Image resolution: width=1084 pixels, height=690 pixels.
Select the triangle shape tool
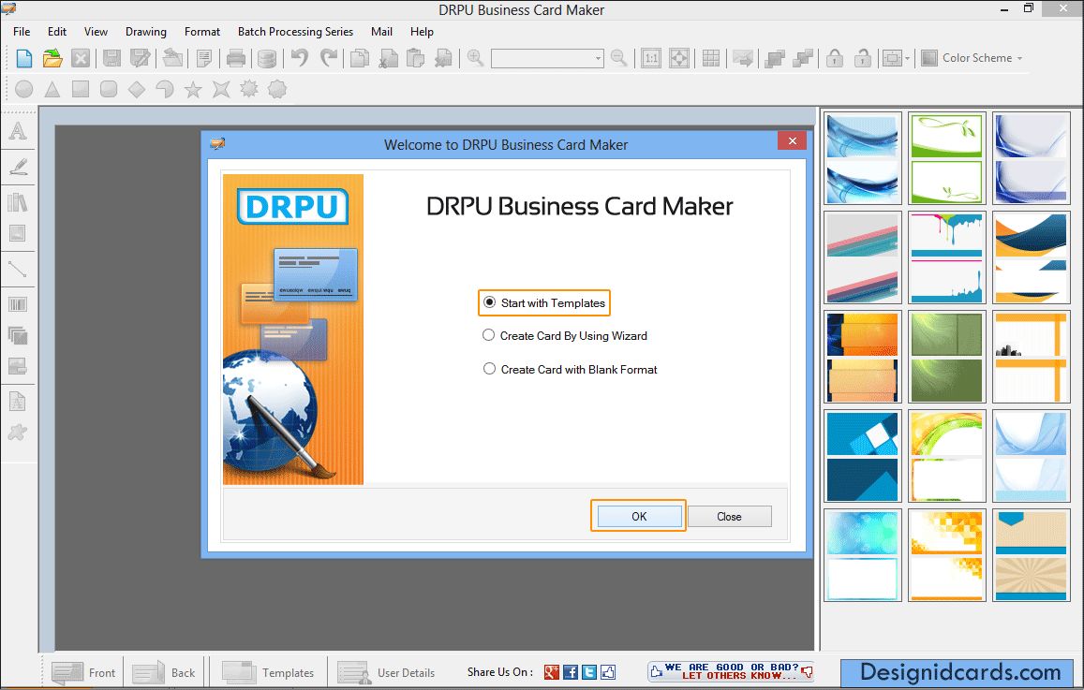52,90
